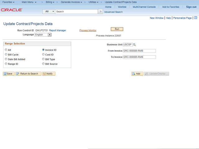Select the Bill Source radio option
This screenshot has width=199, height=149.
[43, 64]
